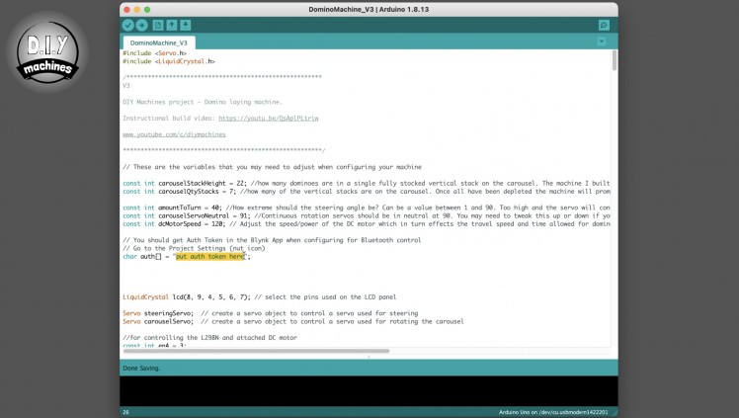
Task: Open the Serial Monitor
Action: pyautogui.click(x=604, y=25)
